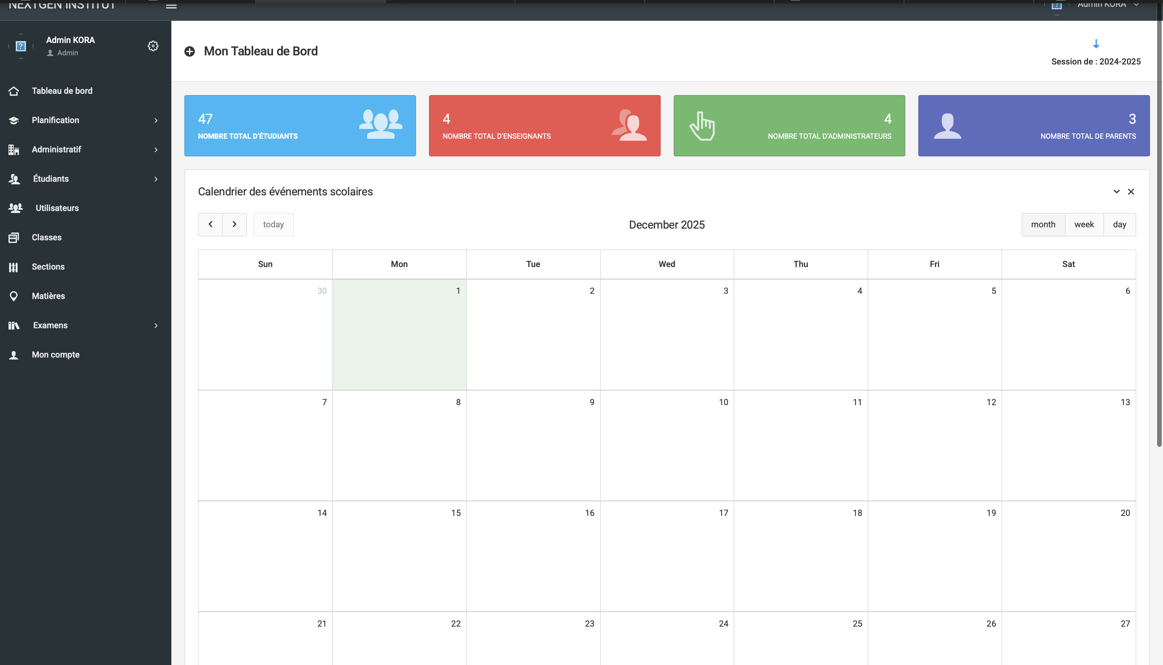This screenshot has height=665, width=1163.
Task: Switch calendar to week view
Action: [x=1084, y=225]
